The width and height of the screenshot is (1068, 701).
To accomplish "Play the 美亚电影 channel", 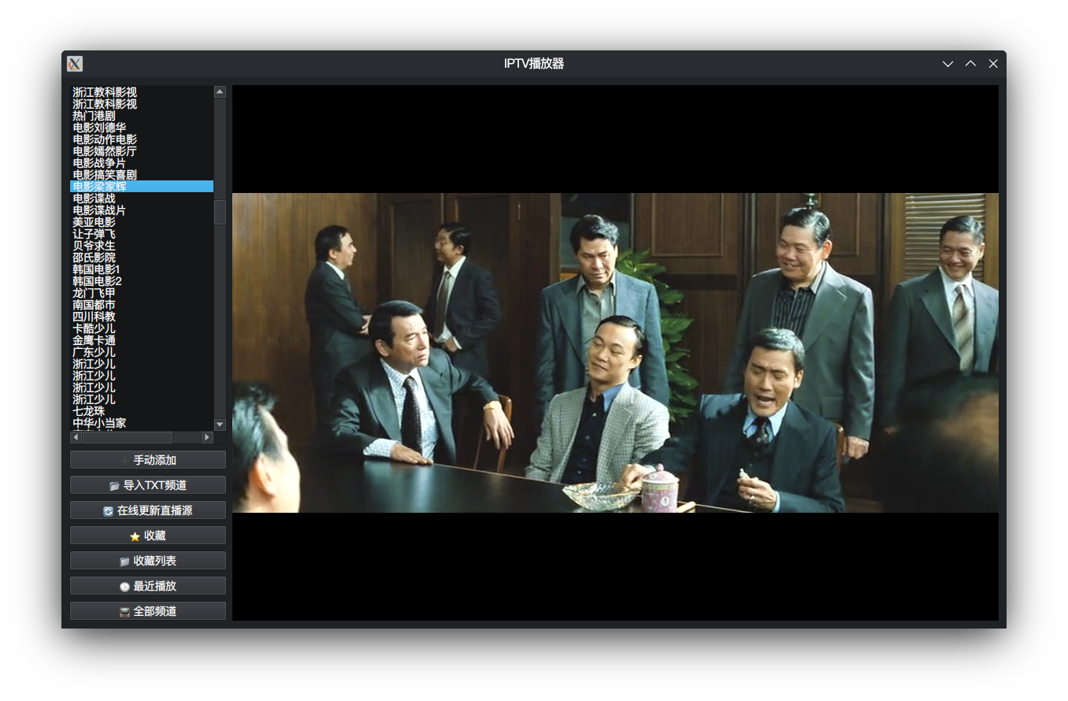I will 142,222.
